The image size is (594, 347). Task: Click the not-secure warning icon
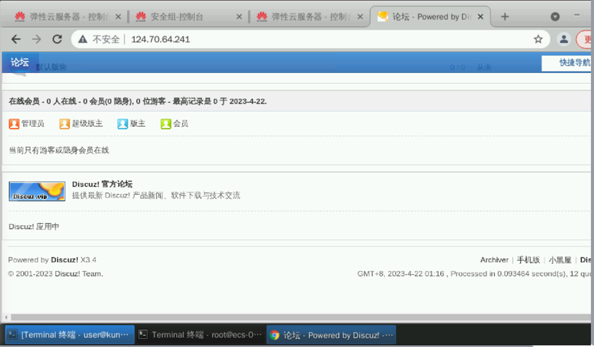(83, 39)
